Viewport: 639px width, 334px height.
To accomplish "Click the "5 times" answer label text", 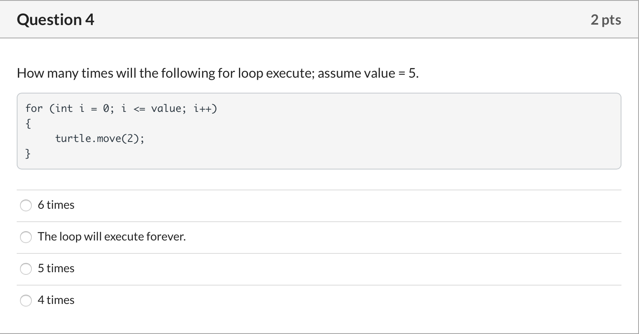I will pos(56,268).
